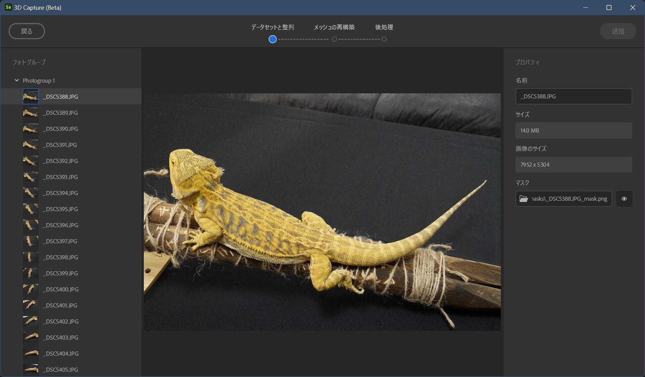Select the _DSC5389.JPG thumbnail
The height and width of the screenshot is (377, 645).
(31, 113)
